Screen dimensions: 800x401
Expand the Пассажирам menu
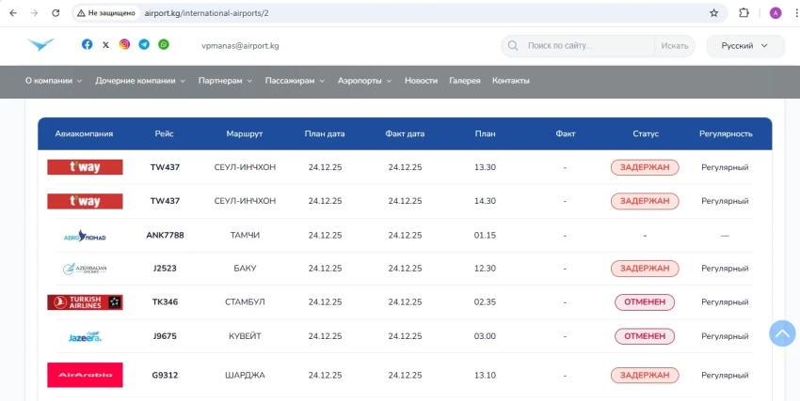coord(295,81)
